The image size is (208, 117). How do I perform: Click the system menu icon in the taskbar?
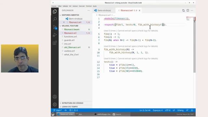(x=53, y=114)
